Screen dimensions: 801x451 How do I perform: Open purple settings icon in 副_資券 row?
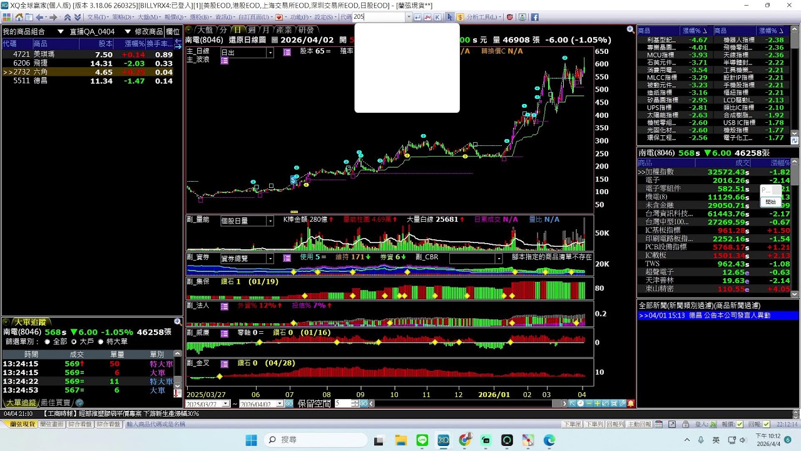click(287, 258)
